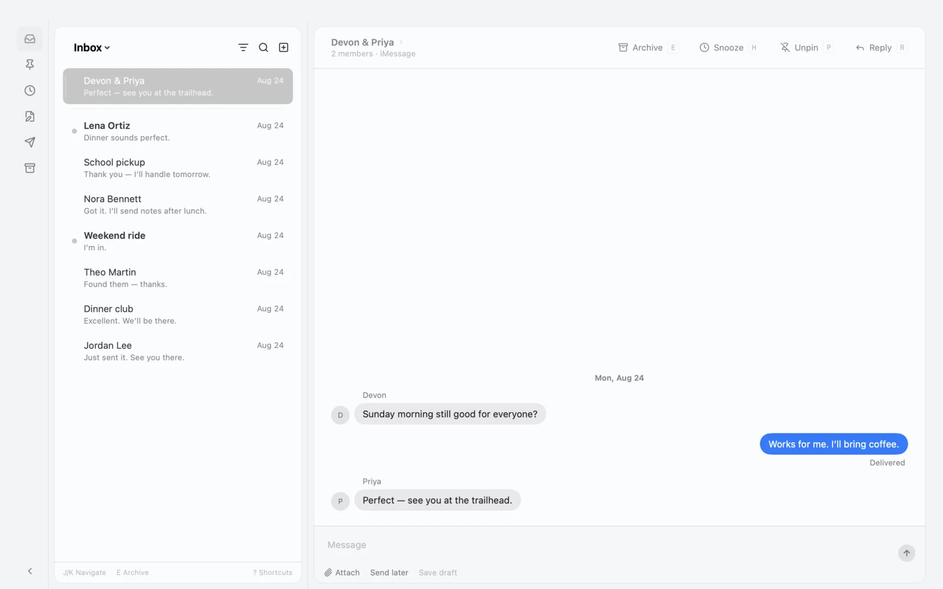Click the 'Perfect — see you at the trailhead.' bubble
The width and height of the screenshot is (943, 589).
(x=437, y=500)
